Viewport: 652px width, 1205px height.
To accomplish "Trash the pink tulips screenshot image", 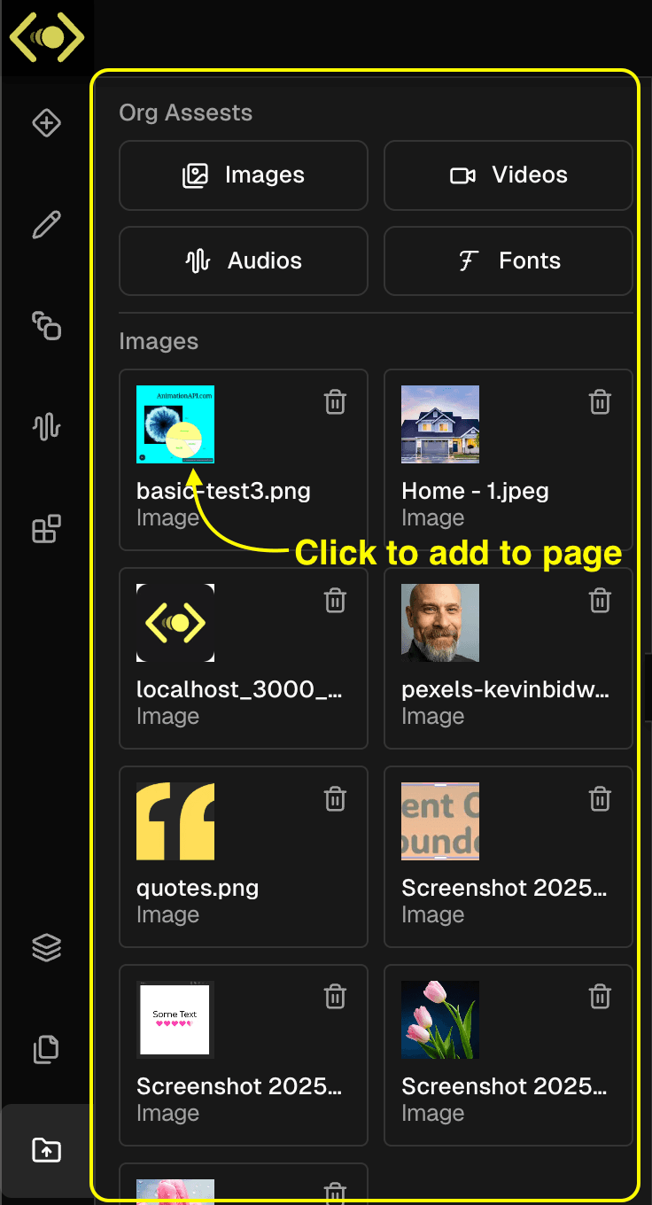I will tap(600, 998).
